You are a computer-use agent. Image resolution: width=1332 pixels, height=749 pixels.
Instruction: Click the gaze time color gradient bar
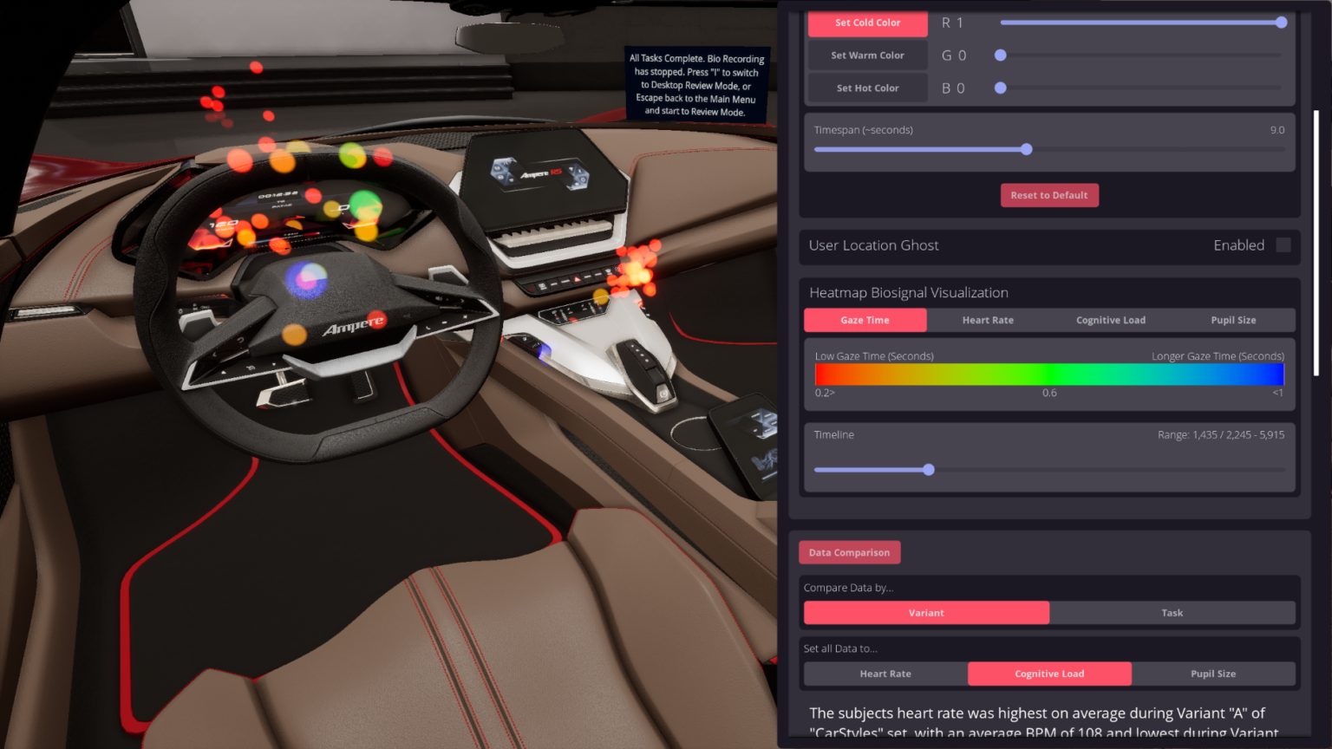(1049, 374)
